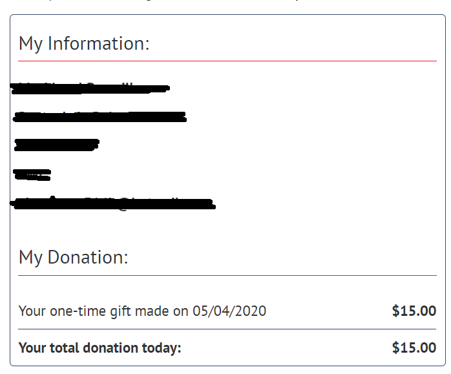Click the at-sign visible in redacted email
Image resolution: width=451 pixels, height=374 pixels.
tap(123, 204)
